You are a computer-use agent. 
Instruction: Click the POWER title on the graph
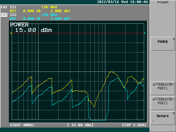[x=19, y=24]
